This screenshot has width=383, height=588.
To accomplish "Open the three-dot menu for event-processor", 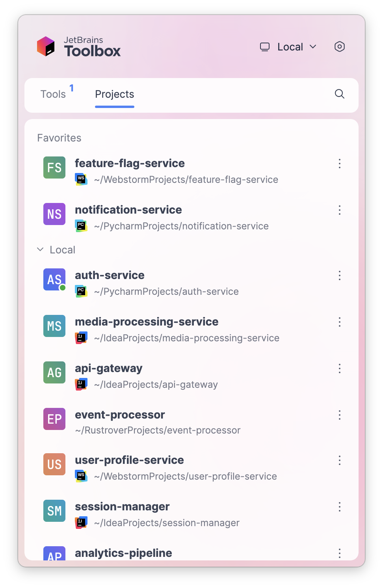I will [x=339, y=415].
